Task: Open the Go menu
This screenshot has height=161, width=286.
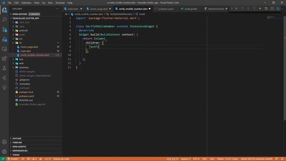Action: [44, 3]
